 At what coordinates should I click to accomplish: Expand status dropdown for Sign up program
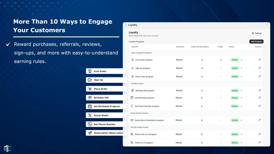(x=241, y=68)
